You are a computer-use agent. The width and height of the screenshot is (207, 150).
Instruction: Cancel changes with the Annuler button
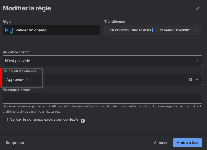pyautogui.click(x=161, y=143)
